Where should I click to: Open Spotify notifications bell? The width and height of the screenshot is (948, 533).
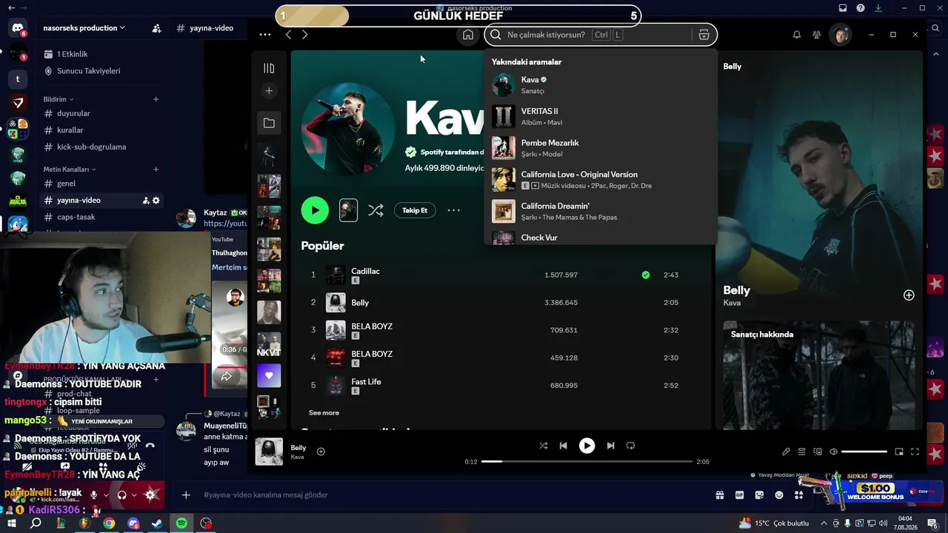tap(797, 35)
